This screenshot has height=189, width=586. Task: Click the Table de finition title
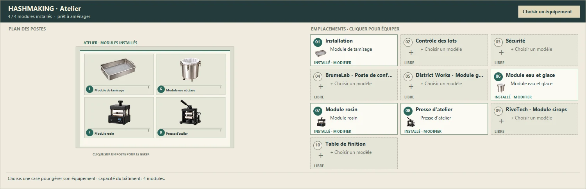(x=345, y=144)
